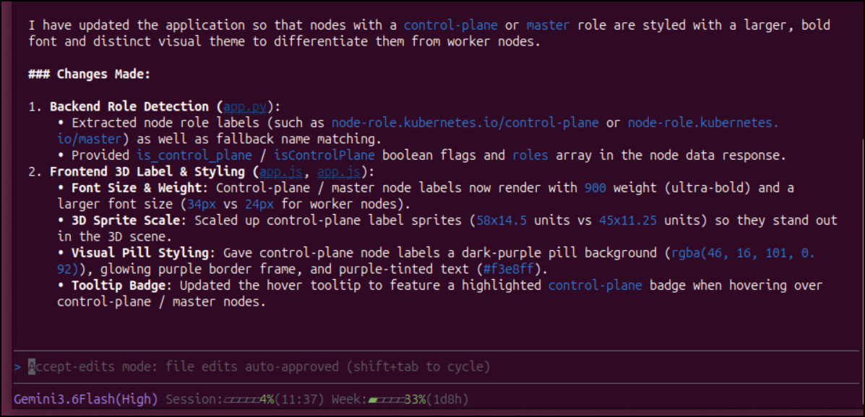
Task: Click the prompt chevron symbol
Action: 17,366
